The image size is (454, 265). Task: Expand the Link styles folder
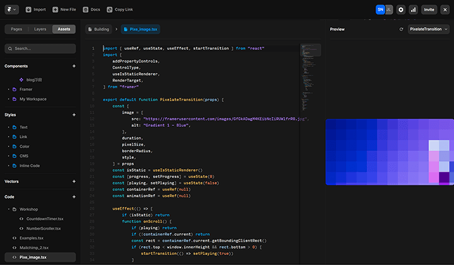[x=8, y=137]
